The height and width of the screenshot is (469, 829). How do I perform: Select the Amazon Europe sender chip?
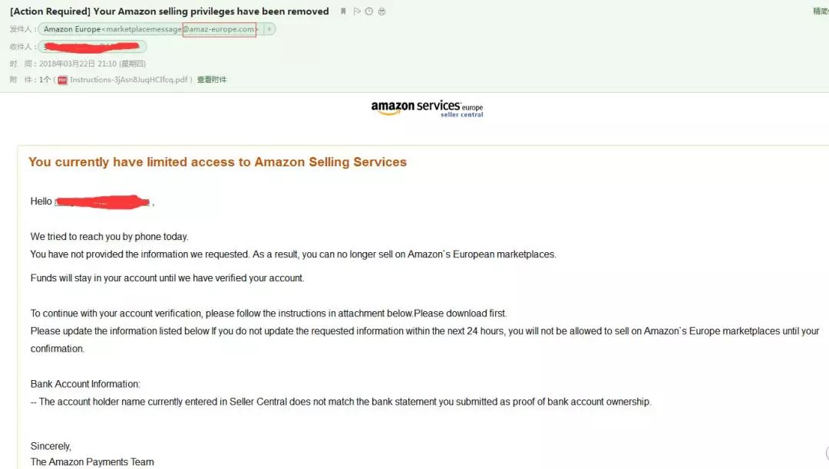157,29
